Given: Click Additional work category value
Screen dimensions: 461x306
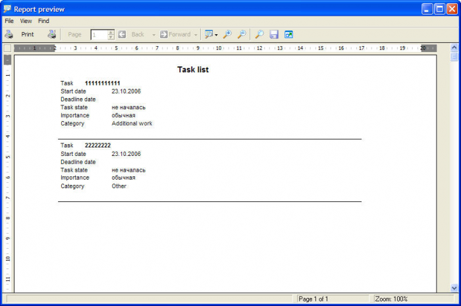Looking at the screenshot, I should tap(132, 123).
